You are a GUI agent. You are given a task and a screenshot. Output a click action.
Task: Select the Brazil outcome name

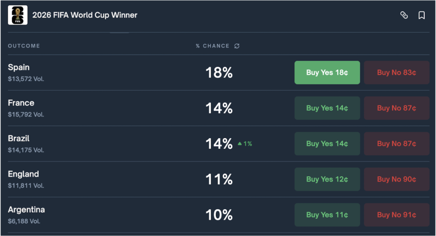[19, 138]
